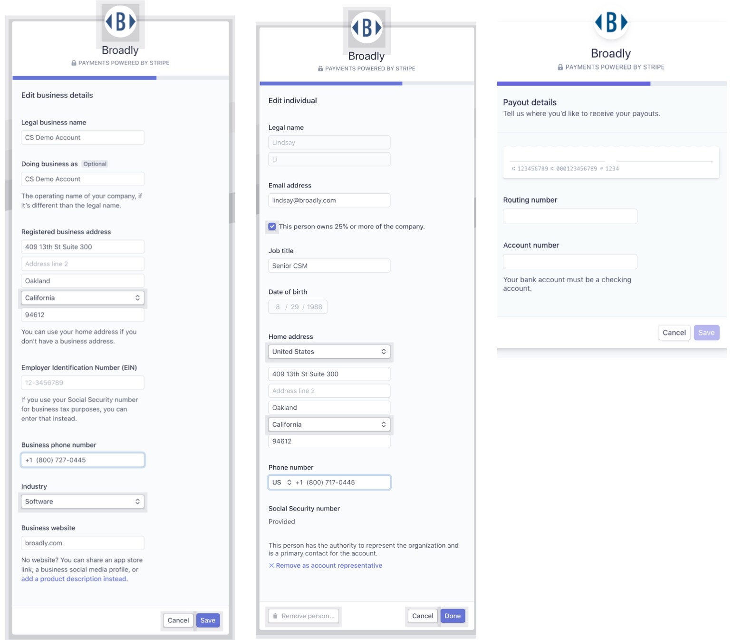Image resolution: width=733 pixels, height=640 pixels.
Task: Open the home address California state dropdown
Action: (x=329, y=424)
